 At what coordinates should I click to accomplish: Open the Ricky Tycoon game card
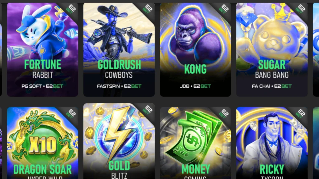pos(272,143)
